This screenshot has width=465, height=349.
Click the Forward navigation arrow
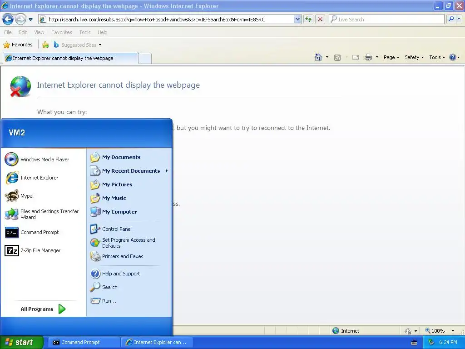[20, 20]
